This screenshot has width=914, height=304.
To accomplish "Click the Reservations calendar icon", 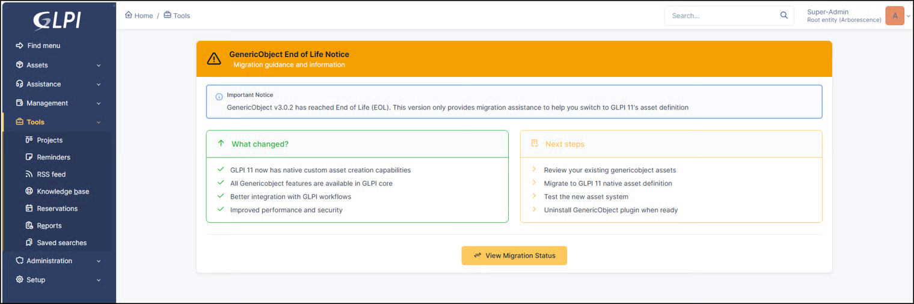I will pyautogui.click(x=29, y=208).
